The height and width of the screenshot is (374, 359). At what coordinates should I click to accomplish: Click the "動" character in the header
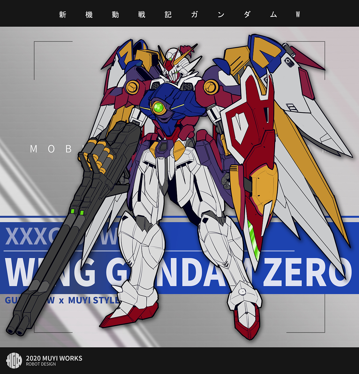(115, 14)
